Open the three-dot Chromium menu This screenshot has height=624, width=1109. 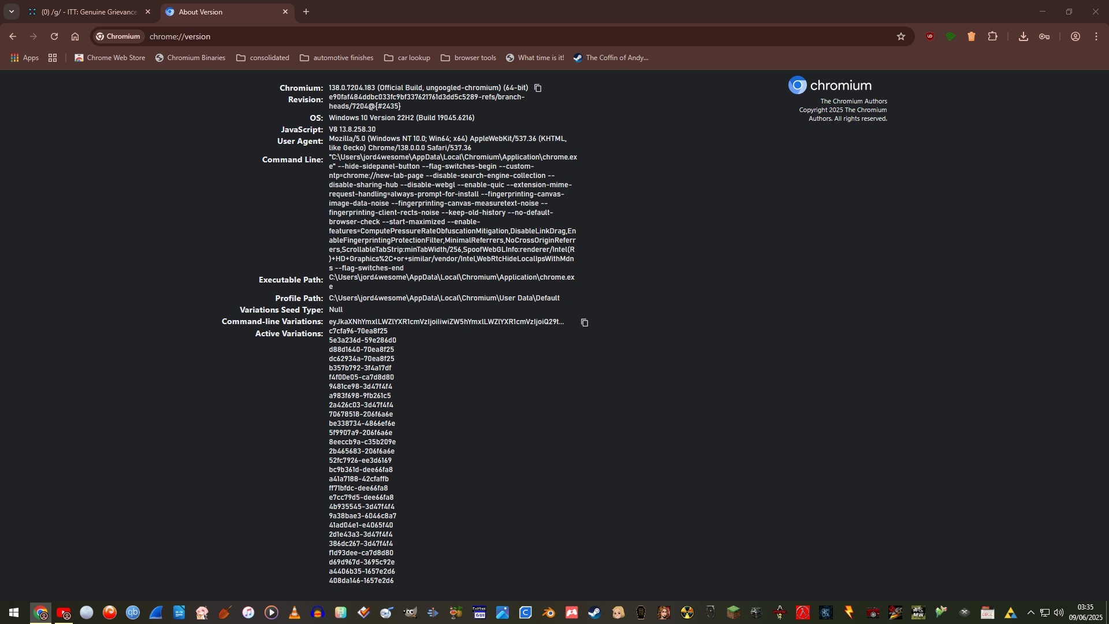[1096, 36]
